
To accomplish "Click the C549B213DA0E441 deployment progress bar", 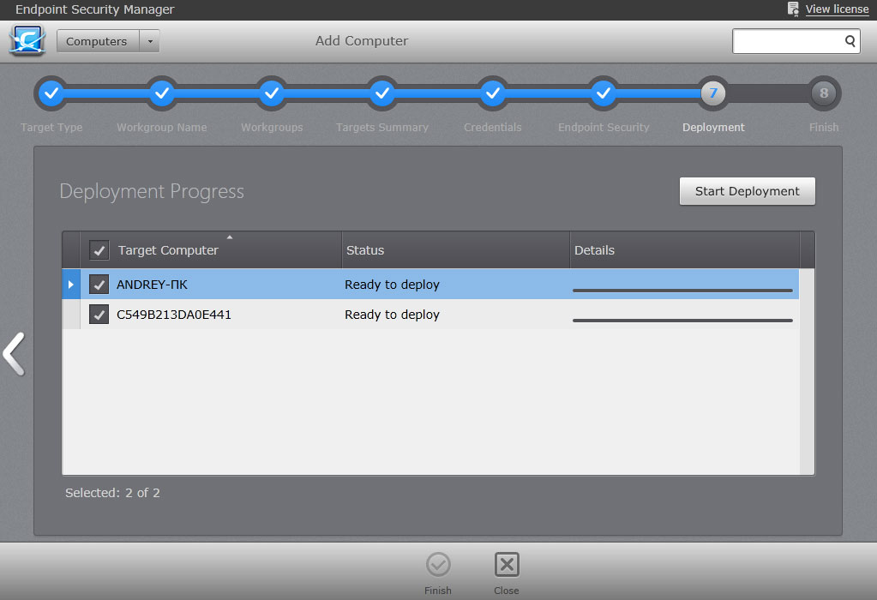I will click(x=682, y=321).
